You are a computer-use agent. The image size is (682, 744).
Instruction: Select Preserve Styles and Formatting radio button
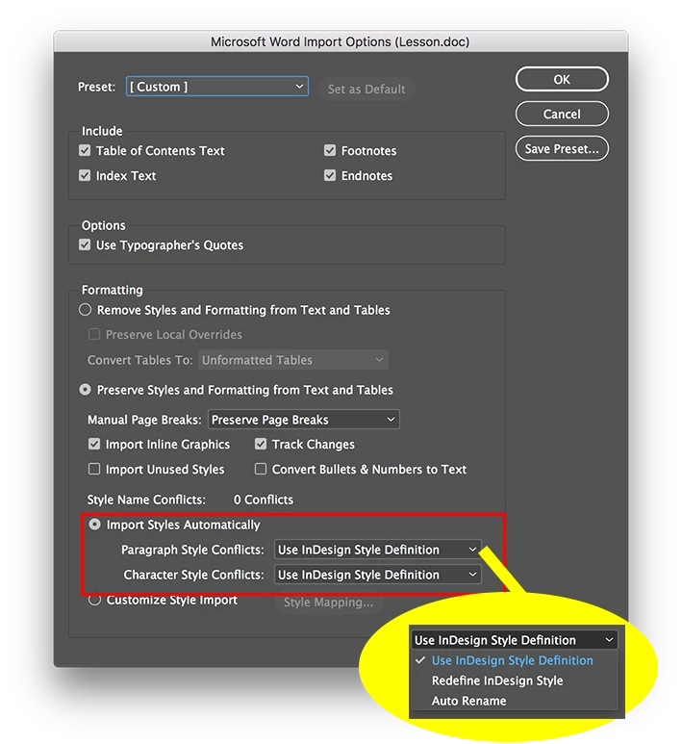85,390
